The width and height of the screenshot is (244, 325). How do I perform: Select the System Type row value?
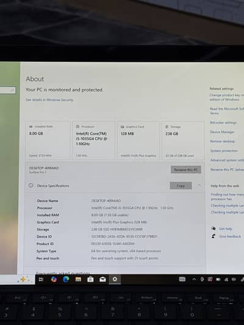click(x=126, y=251)
